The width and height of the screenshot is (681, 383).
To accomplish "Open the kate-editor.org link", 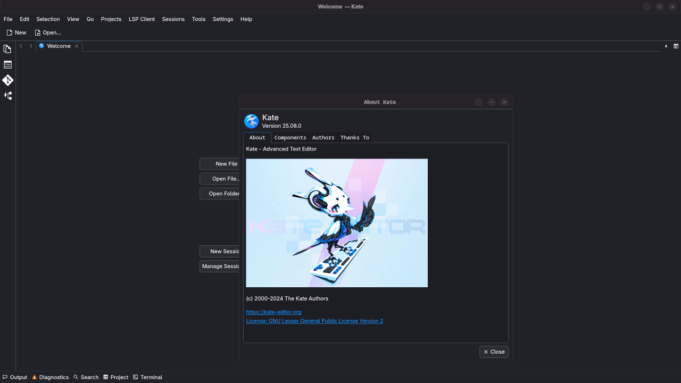I will 273,312.
